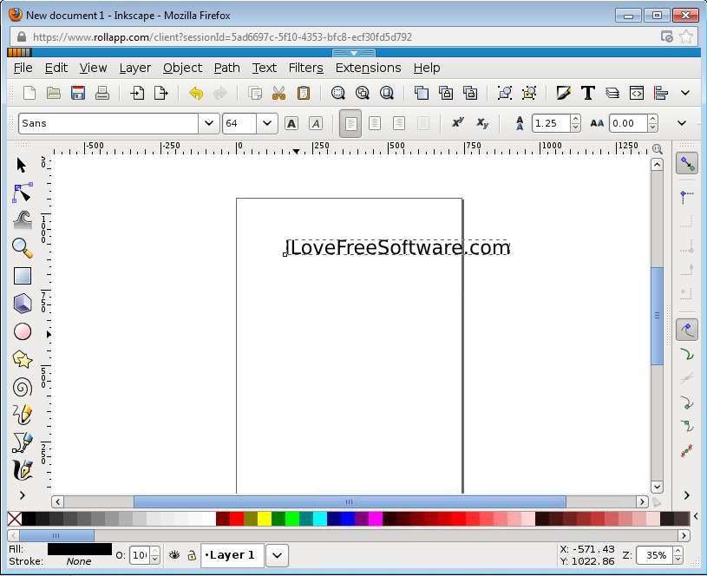
Task: Pick the Star and polygon tool
Action: (22, 359)
